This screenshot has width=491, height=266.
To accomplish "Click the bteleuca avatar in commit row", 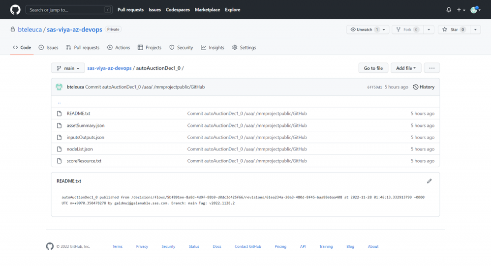I will 60,87.
